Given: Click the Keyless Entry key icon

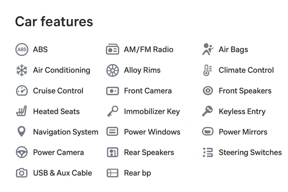Looking at the screenshot, I should click(207, 111).
